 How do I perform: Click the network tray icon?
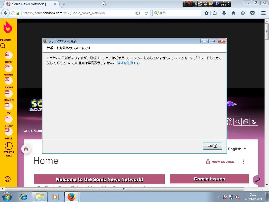[231, 197]
